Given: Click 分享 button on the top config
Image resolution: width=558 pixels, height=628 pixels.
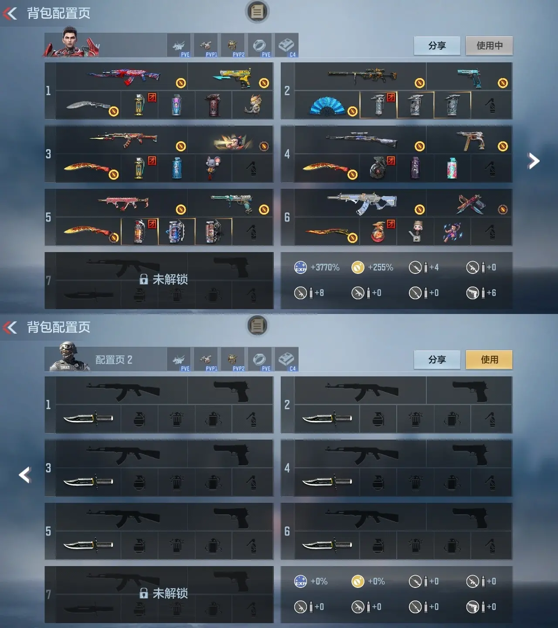Looking at the screenshot, I should [x=437, y=46].
